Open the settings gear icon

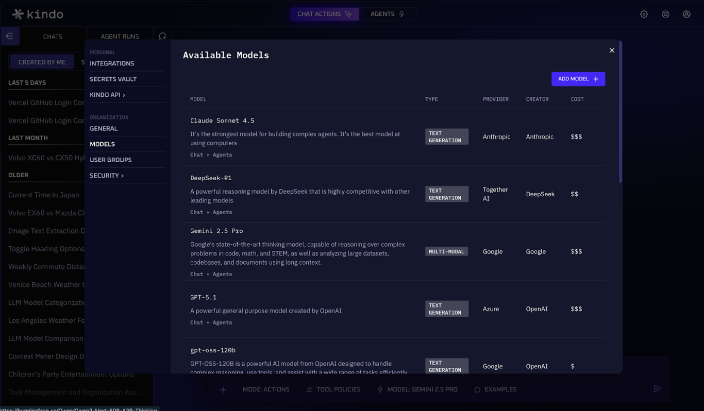click(x=644, y=14)
